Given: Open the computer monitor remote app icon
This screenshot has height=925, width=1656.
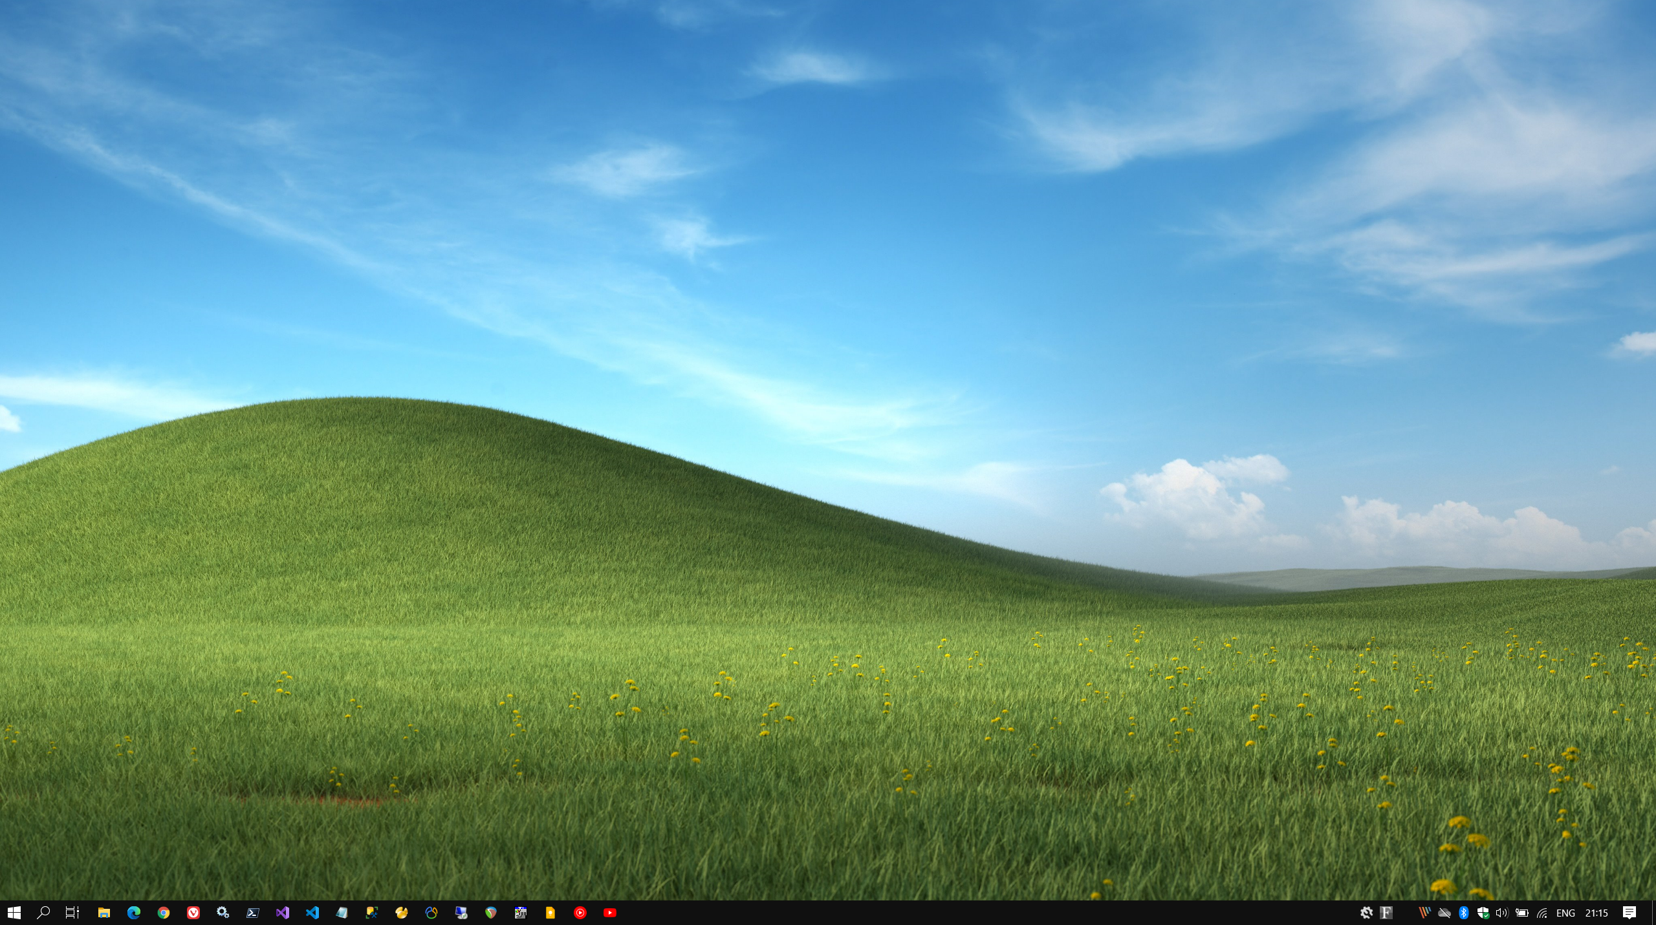Looking at the screenshot, I should pyautogui.click(x=461, y=913).
